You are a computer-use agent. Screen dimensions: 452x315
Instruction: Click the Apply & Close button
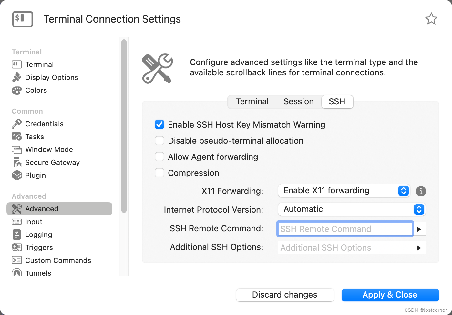point(390,295)
